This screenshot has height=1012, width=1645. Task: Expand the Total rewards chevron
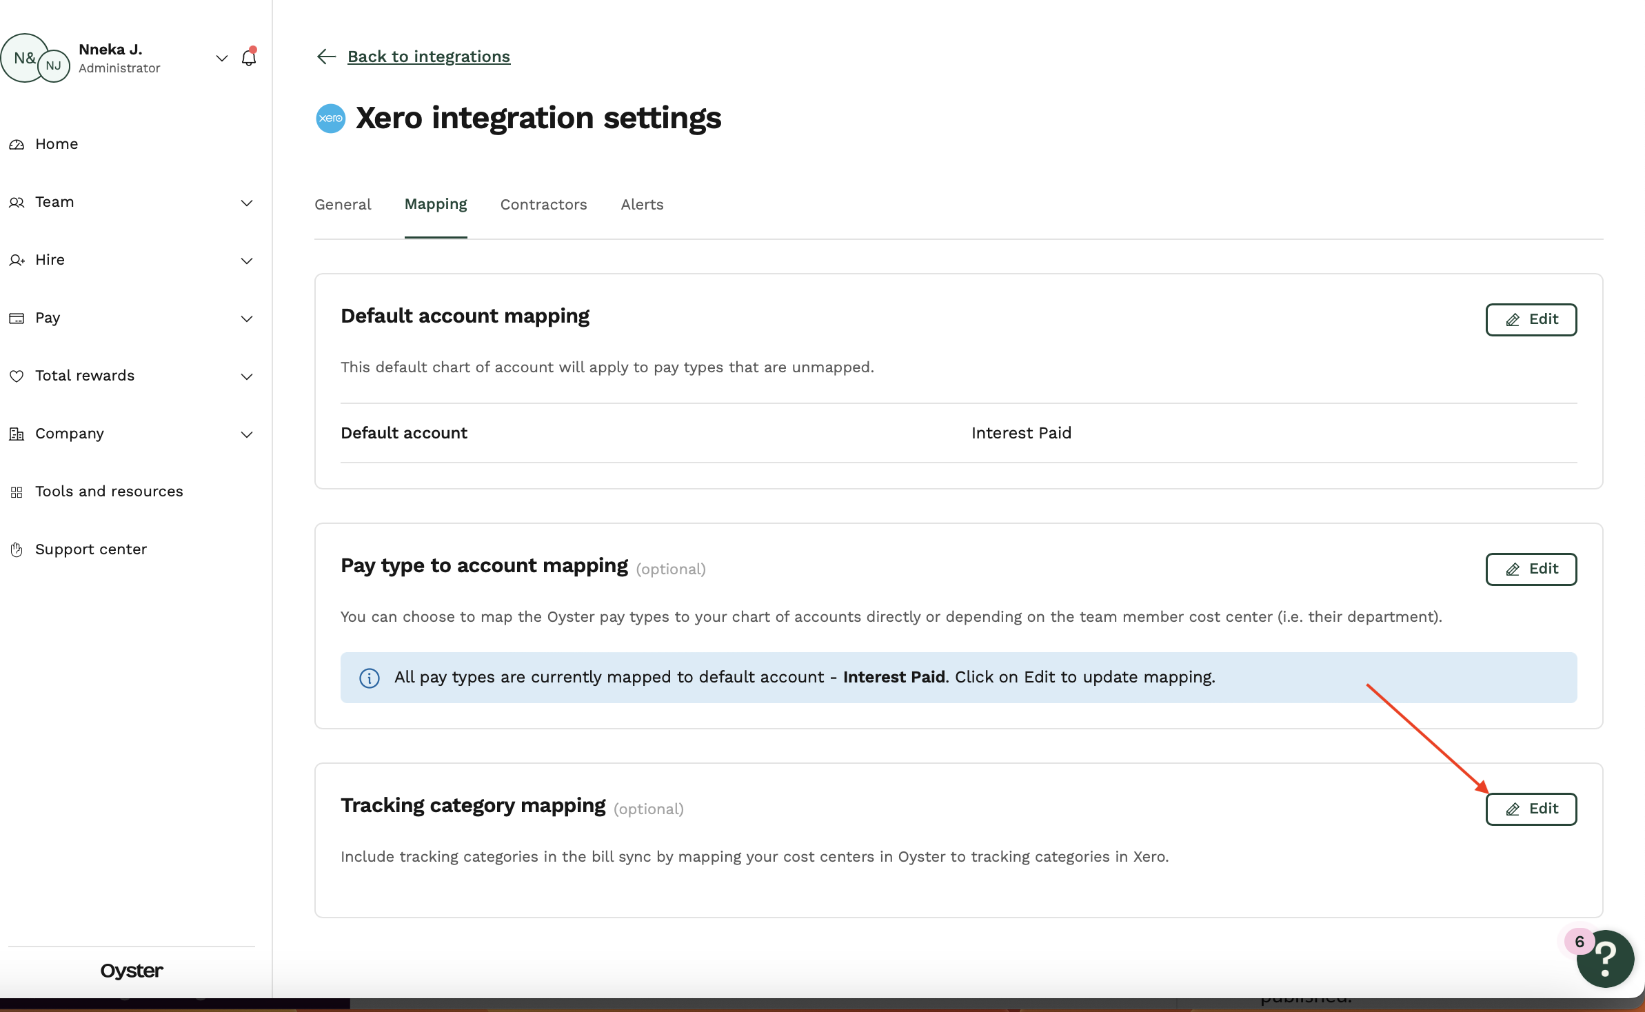tap(247, 376)
